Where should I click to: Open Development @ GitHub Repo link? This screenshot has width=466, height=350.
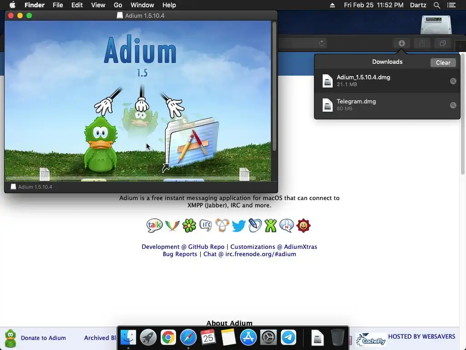(x=183, y=247)
